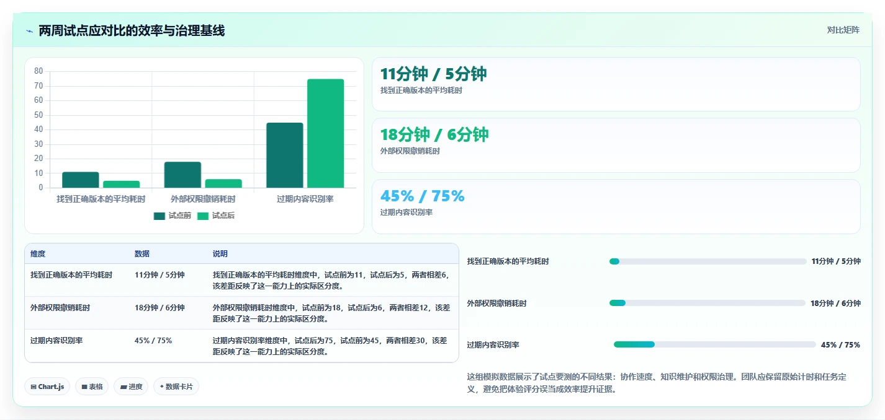This screenshot has width=885, height=420.
Task: Click the progress bar for 找到正确版本的平均耗时
Action: pyautogui.click(x=708, y=261)
